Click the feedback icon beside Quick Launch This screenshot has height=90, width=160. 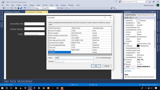pyautogui.click(x=120, y=2)
